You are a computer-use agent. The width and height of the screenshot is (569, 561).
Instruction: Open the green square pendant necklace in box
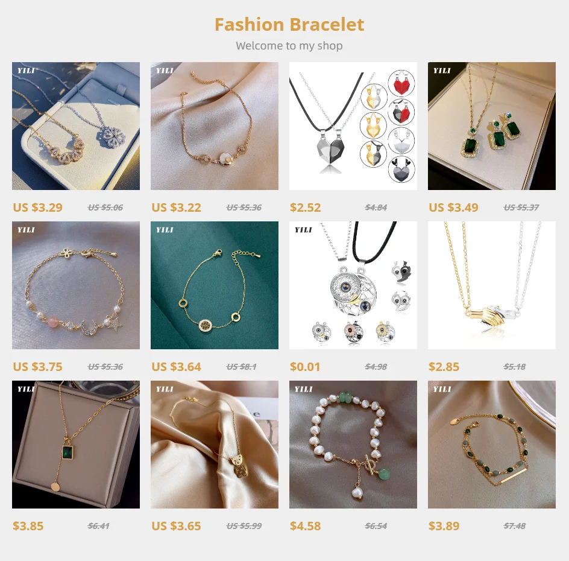[76, 445]
